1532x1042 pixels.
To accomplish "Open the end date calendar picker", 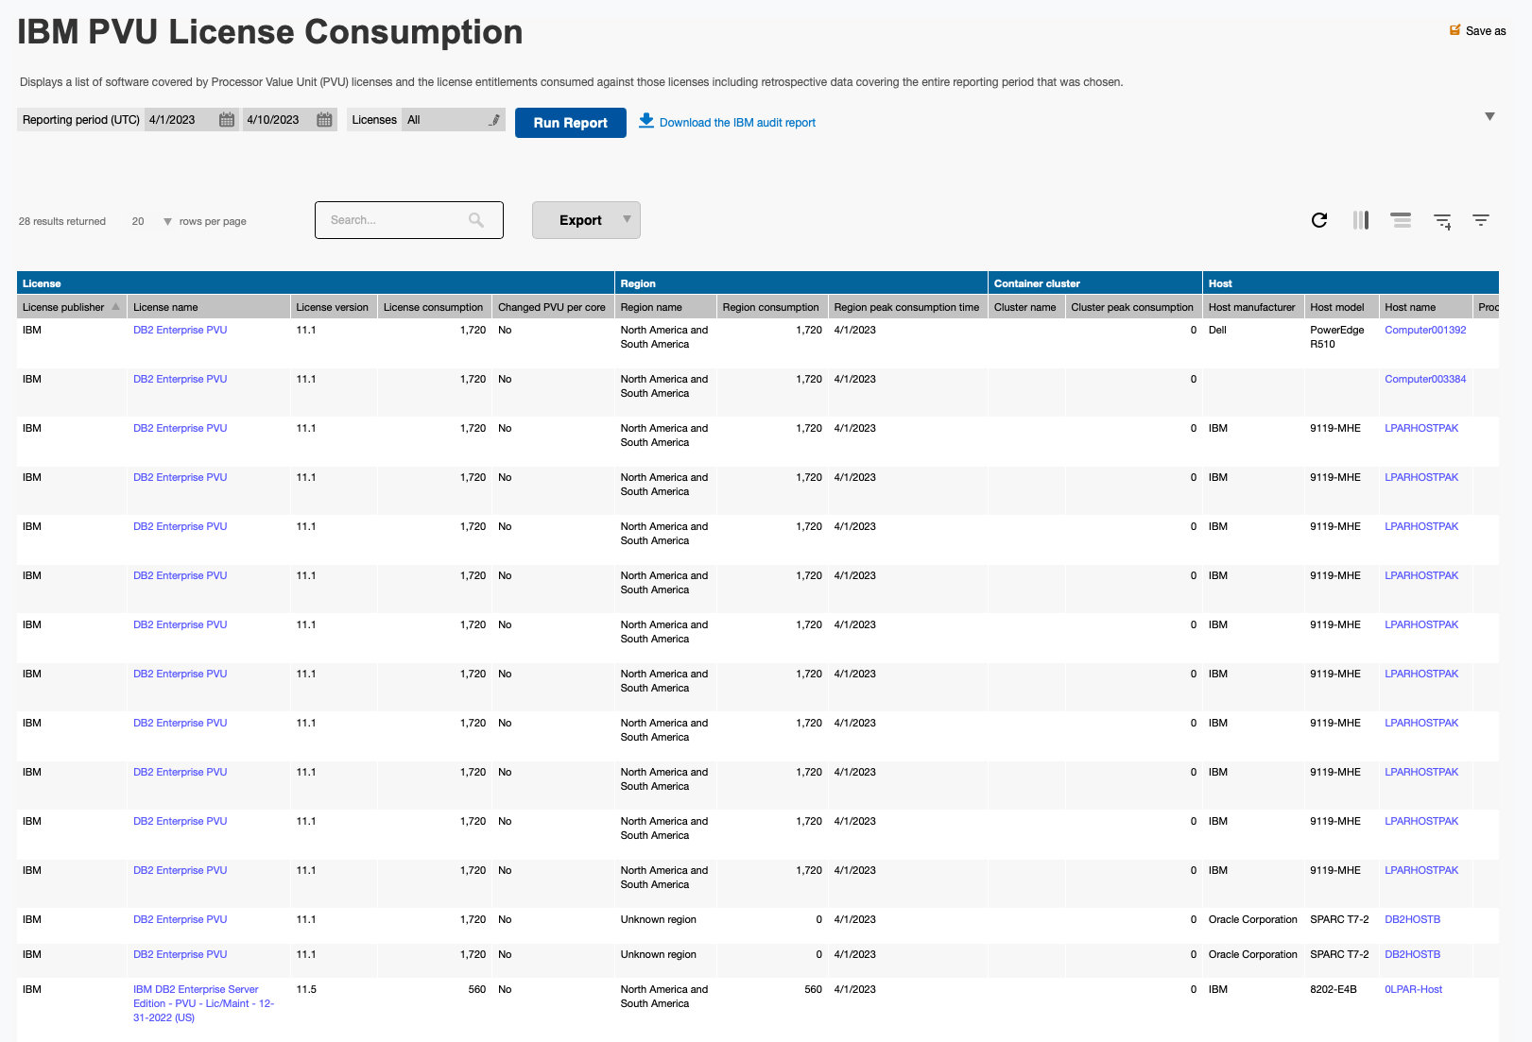I will point(324,120).
